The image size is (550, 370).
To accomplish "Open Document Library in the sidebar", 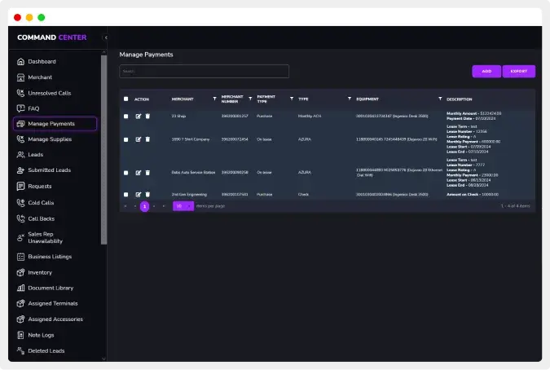I will 50,288.
